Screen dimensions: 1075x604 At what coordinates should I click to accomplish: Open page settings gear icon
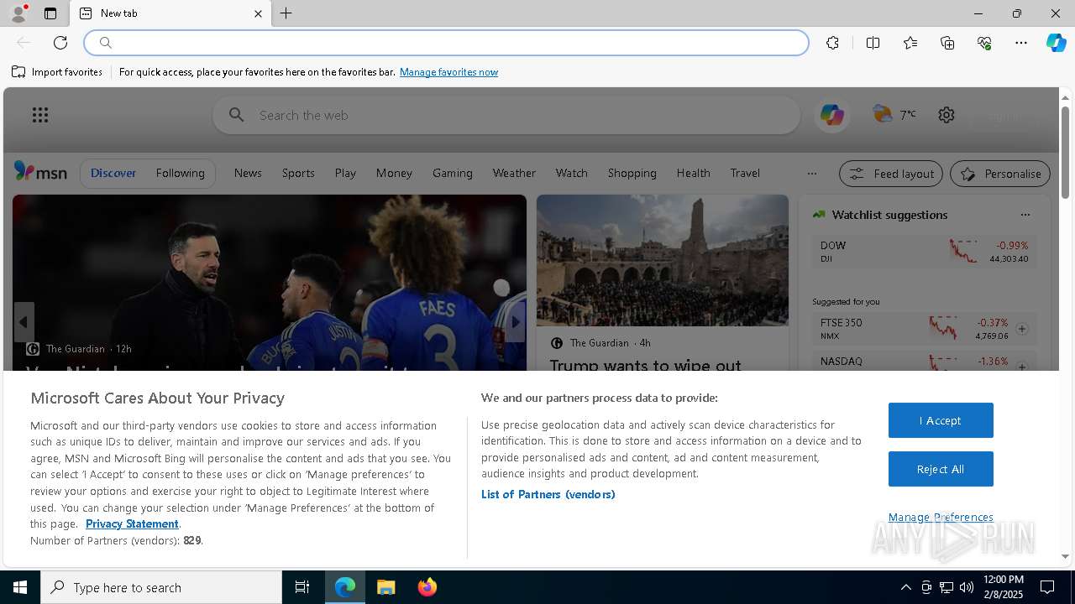pyautogui.click(x=947, y=115)
